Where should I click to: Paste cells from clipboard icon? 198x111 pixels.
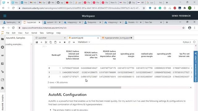point(55,42)
